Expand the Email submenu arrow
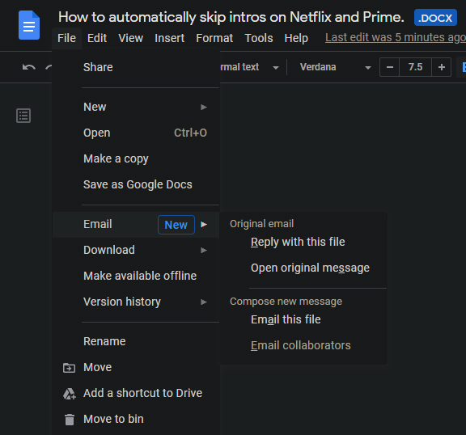 pos(204,225)
